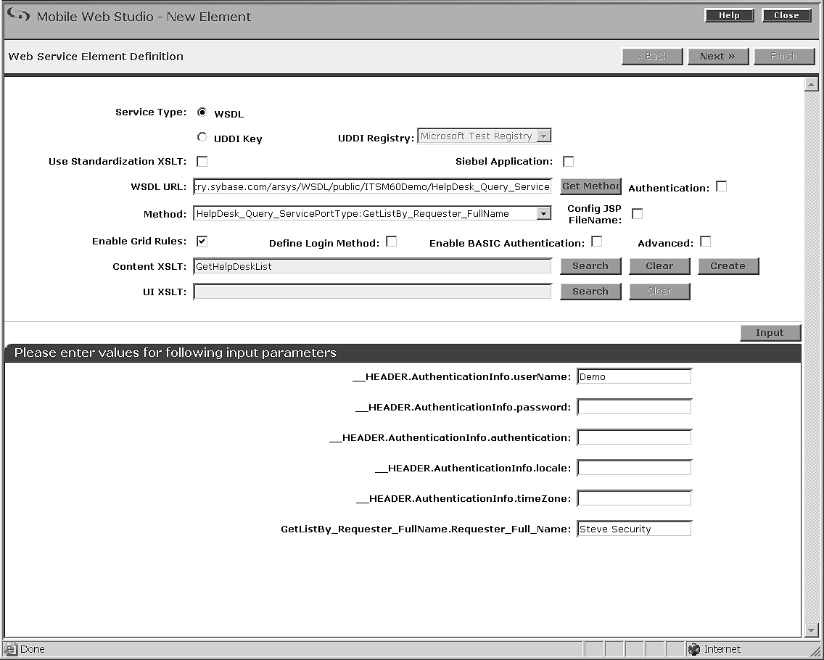
Task: Click the 'Content XSLT:' label
Action: pyautogui.click(x=149, y=266)
